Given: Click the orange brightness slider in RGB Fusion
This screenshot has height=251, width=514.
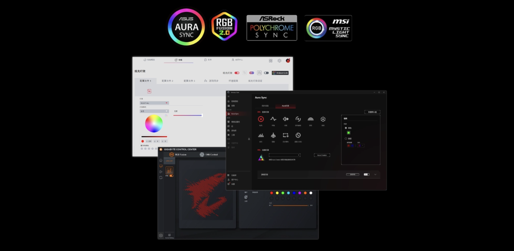Looking at the screenshot, I should (x=291, y=205).
